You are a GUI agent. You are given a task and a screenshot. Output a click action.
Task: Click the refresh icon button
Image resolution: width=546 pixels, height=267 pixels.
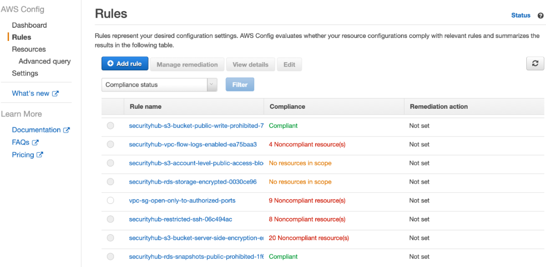coord(535,64)
